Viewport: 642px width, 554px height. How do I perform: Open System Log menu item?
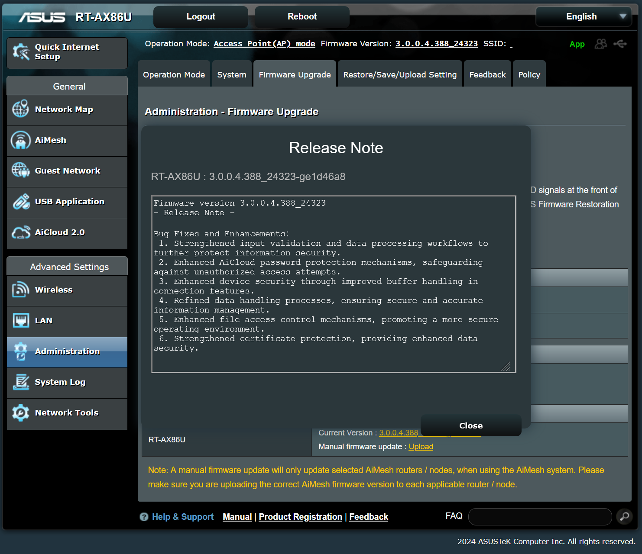67,383
